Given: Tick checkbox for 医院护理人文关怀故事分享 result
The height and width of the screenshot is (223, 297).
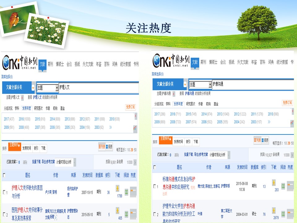Looking at the screenshot, I should point(4,214).
